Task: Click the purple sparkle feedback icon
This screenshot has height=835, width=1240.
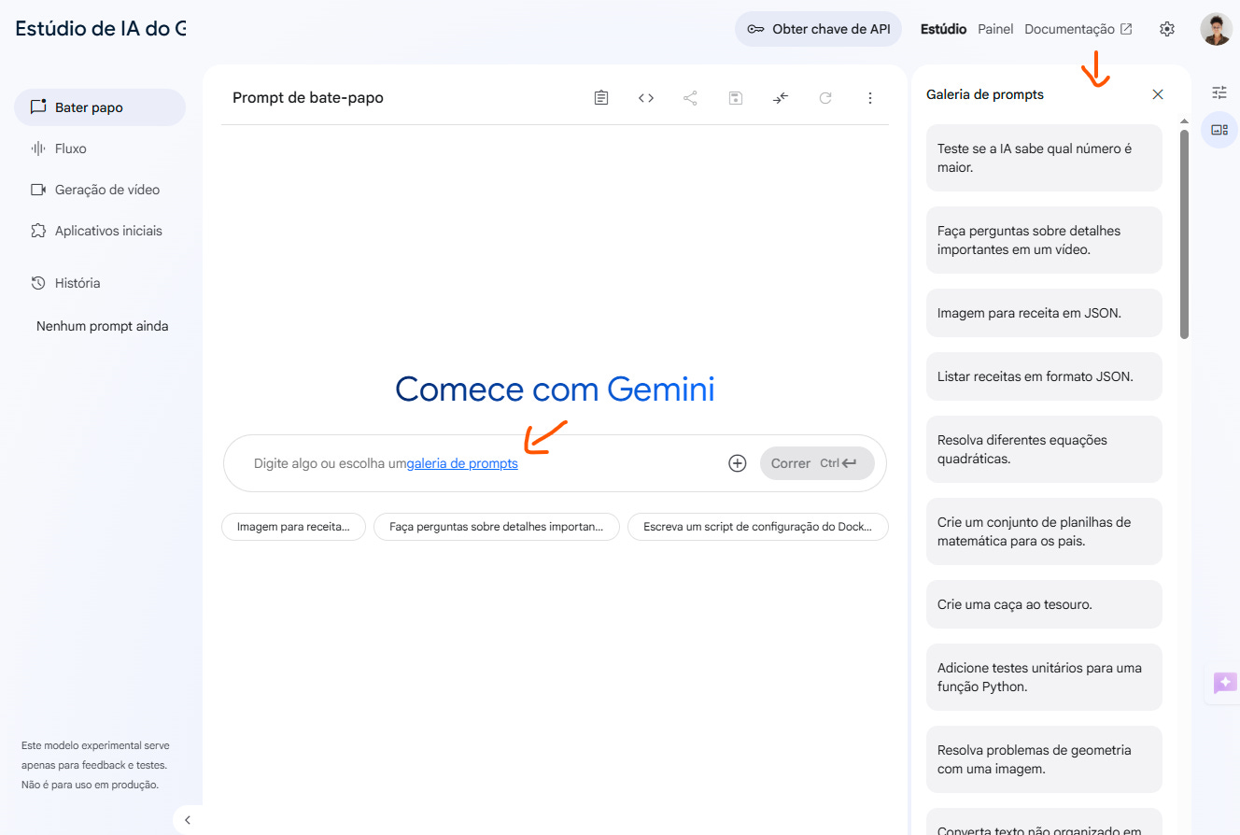Action: click(x=1224, y=683)
